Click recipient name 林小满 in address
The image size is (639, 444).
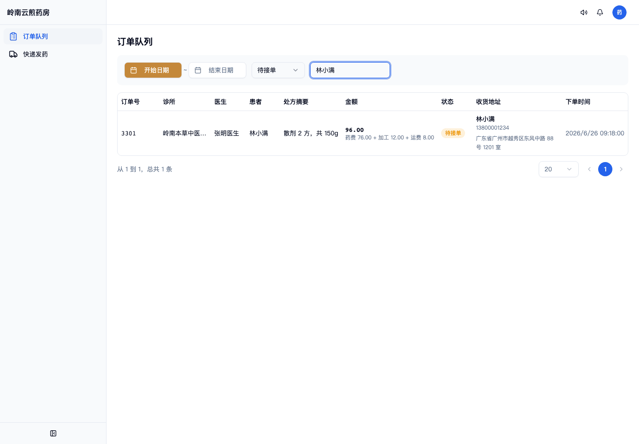[485, 119]
